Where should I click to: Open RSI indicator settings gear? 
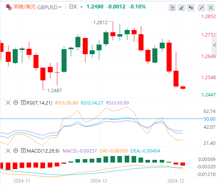(x=16, y=103)
